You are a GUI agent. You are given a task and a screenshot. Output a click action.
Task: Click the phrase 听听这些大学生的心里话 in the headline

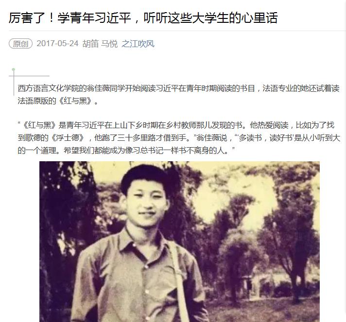[210, 17]
